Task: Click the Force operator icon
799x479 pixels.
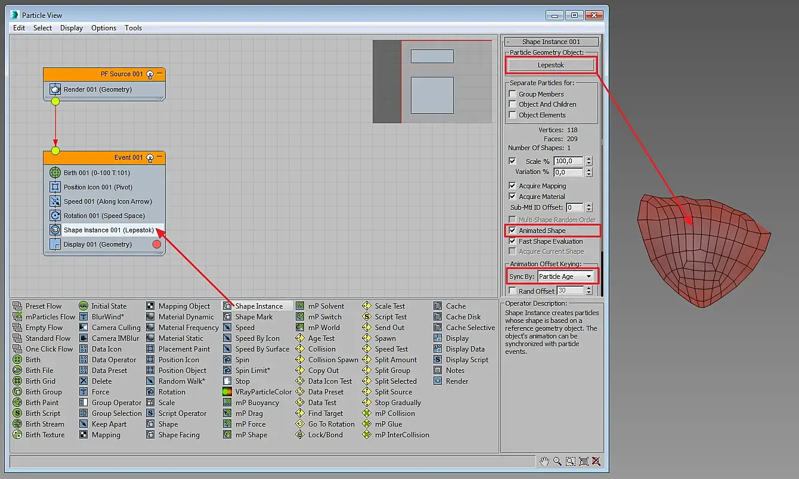Action: (x=83, y=392)
